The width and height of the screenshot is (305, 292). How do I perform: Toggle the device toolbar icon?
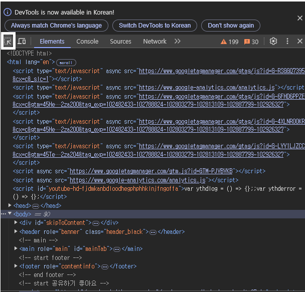(22, 41)
